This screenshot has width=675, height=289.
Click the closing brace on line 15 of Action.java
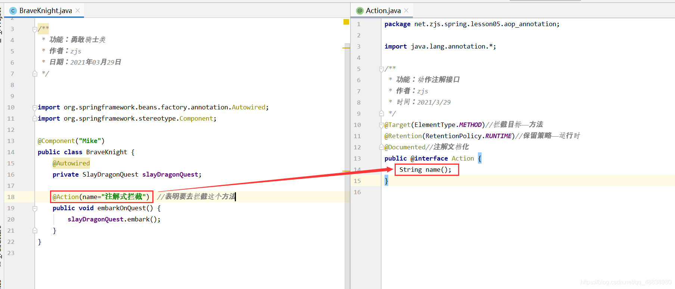386,181
